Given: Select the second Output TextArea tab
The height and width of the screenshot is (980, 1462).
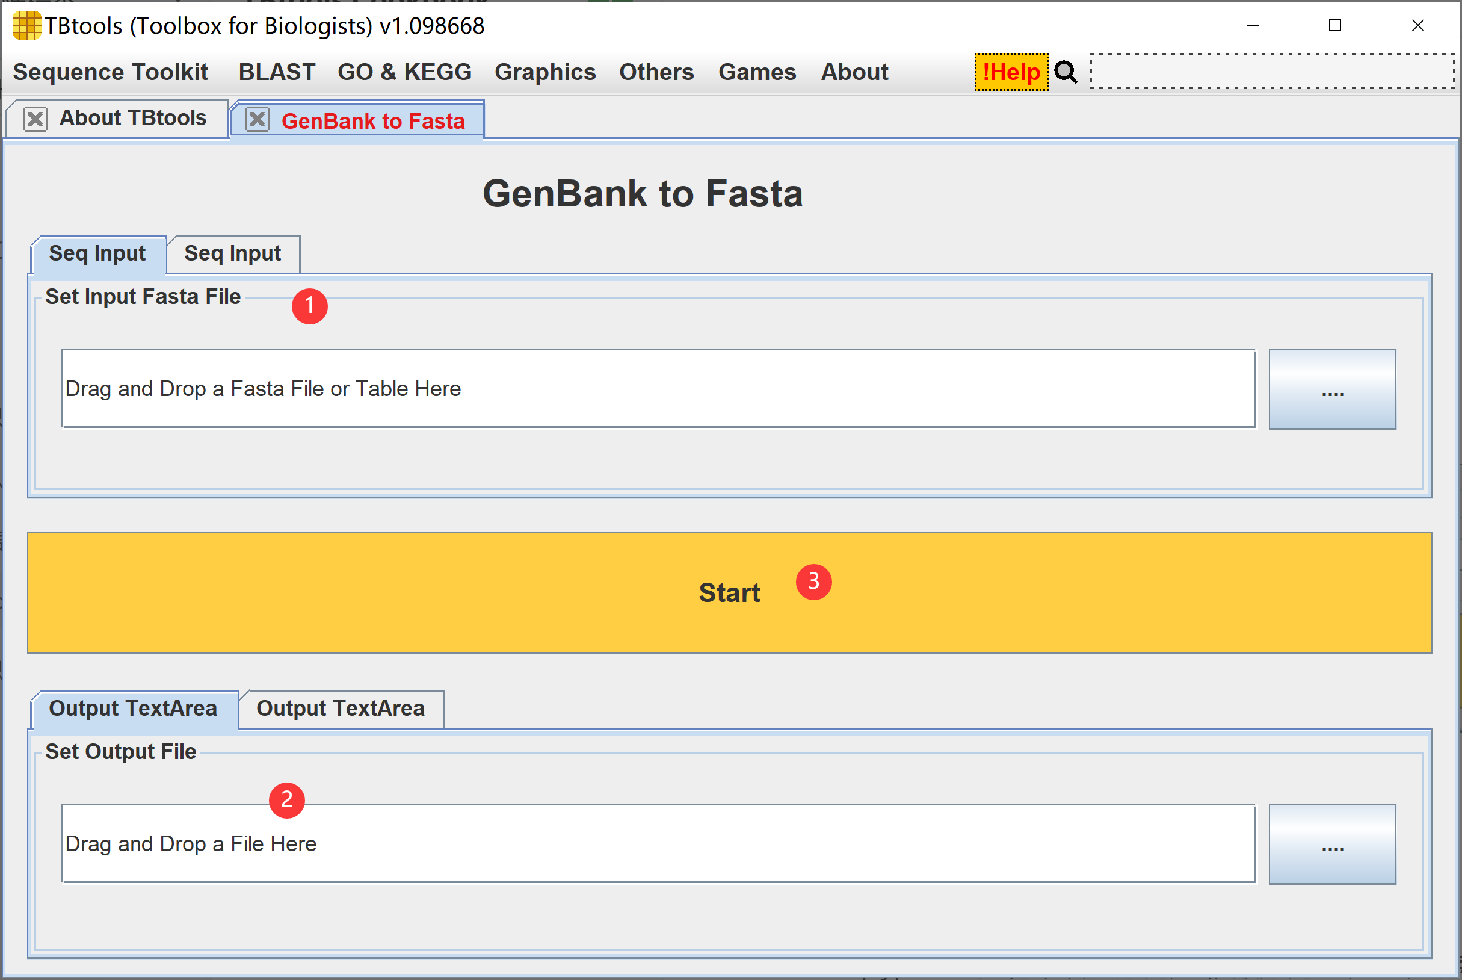Looking at the screenshot, I should pos(341,709).
